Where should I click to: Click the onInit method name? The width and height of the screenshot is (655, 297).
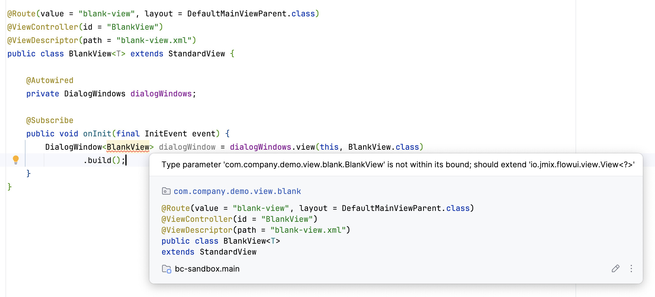(x=97, y=134)
